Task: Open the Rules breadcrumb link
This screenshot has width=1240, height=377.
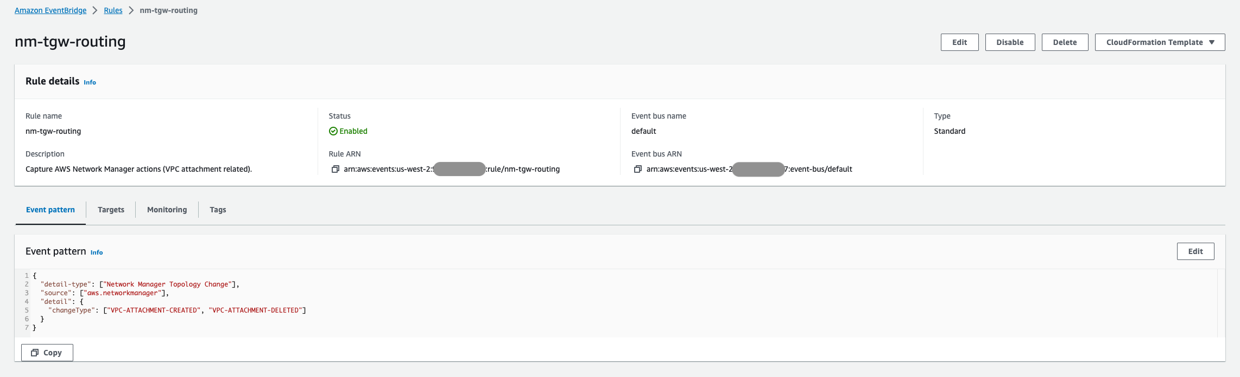Action: coord(113,10)
